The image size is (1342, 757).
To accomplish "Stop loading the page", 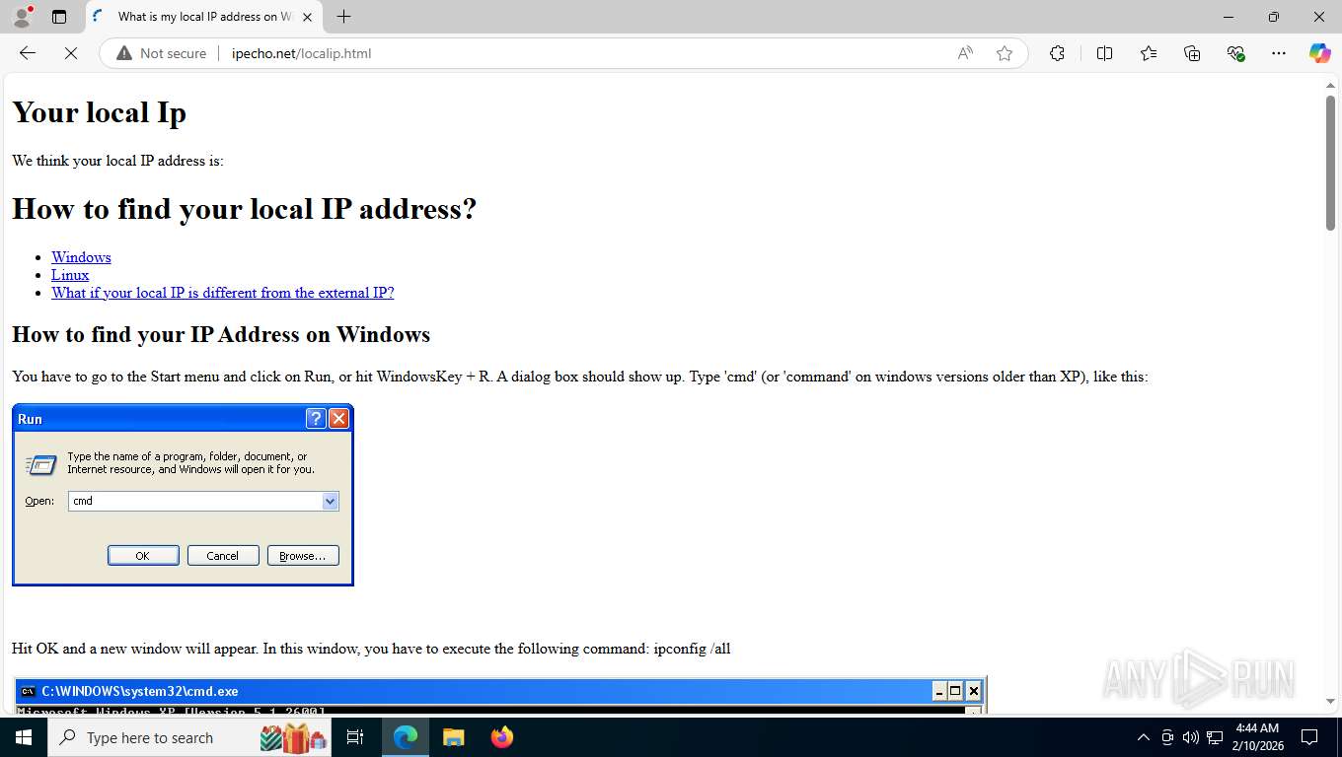I will pyautogui.click(x=71, y=53).
